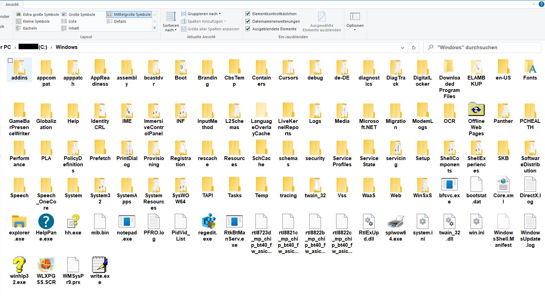Select the RtkBtManServ.exe icon
The image size is (545, 296).
click(x=234, y=221)
